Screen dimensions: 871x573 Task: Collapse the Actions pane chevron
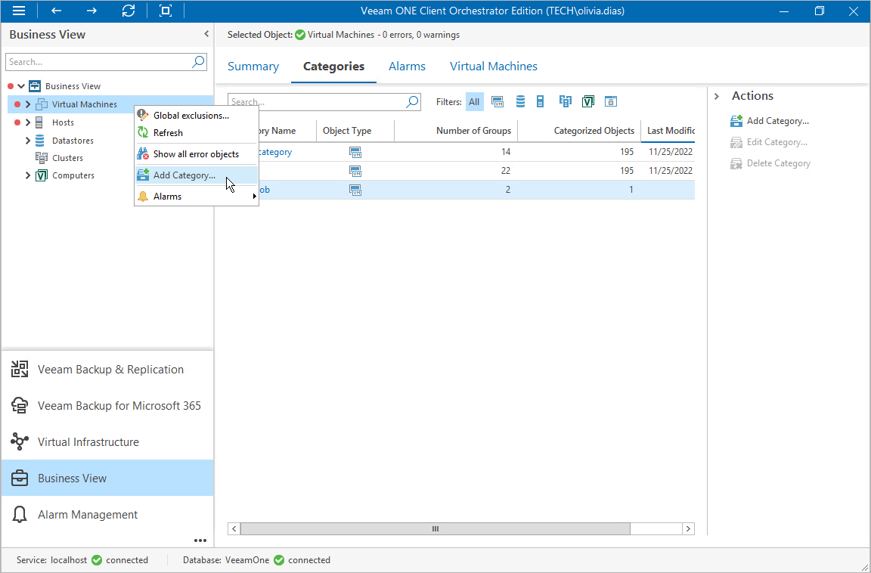tap(717, 96)
